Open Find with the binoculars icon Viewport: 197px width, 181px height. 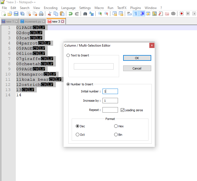click(85, 14)
